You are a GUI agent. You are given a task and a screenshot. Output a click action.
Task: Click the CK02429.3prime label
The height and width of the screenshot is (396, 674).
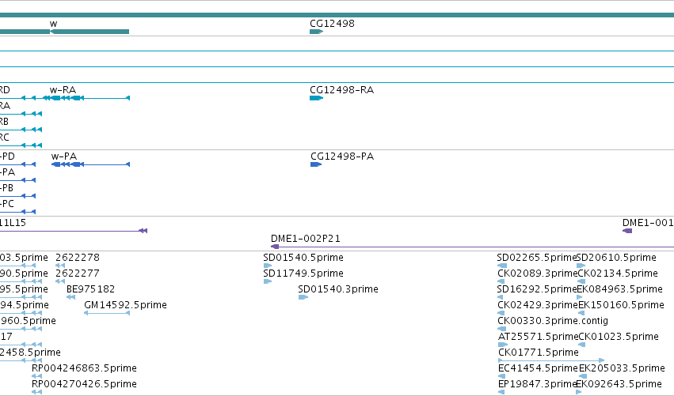tap(538, 305)
